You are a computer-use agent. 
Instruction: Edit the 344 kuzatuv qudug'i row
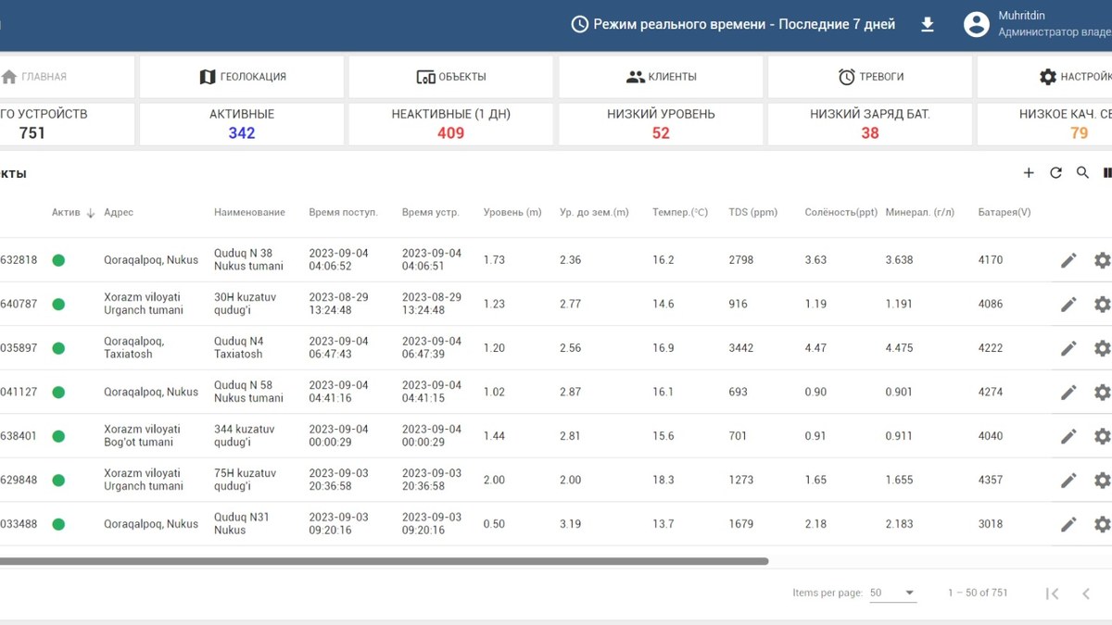[x=1068, y=436]
